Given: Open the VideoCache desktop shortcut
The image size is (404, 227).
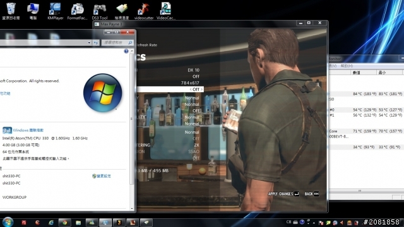Looking at the screenshot, I should coord(166,11).
